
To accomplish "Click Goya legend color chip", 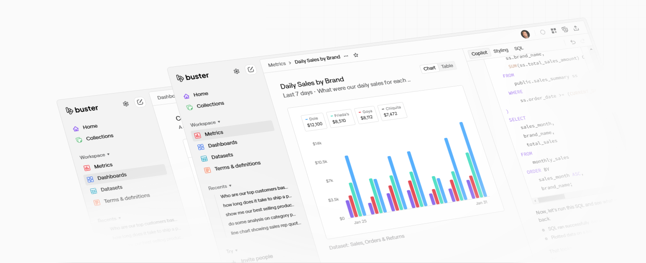I will click(x=359, y=113).
